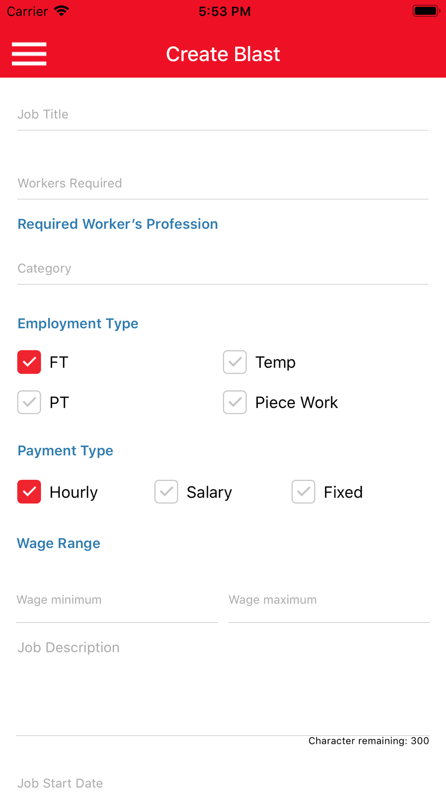Open the hamburger menu icon
This screenshot has width=446, height=793.
click(x=29, y=54)
